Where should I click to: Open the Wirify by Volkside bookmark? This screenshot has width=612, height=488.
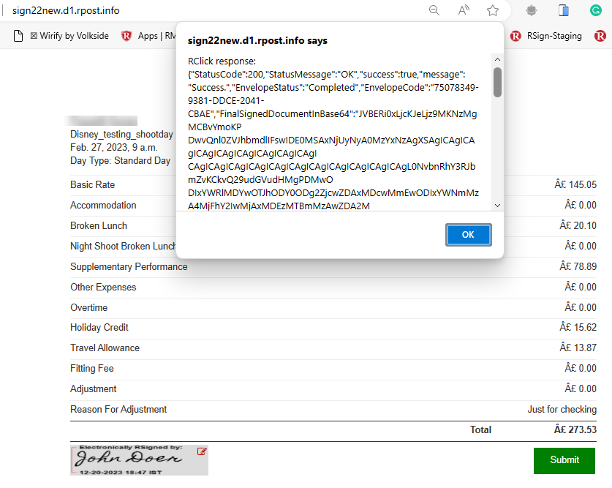(x=69, y=35)
